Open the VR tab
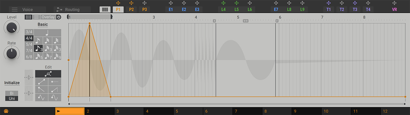This screenshot has width=410, height=115. 394,10
